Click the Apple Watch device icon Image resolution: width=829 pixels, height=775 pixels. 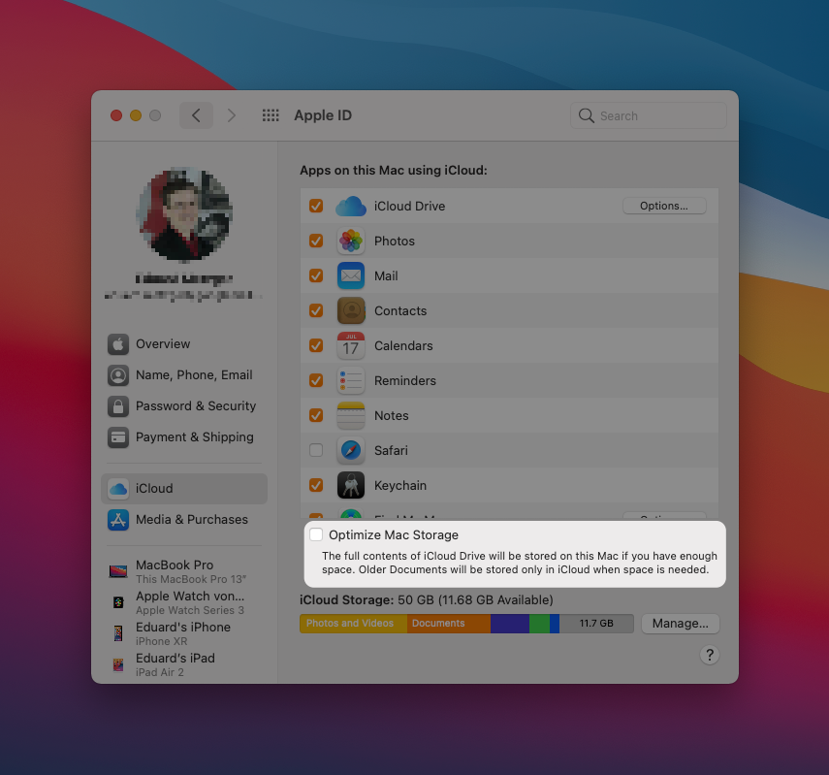[118, 602]
